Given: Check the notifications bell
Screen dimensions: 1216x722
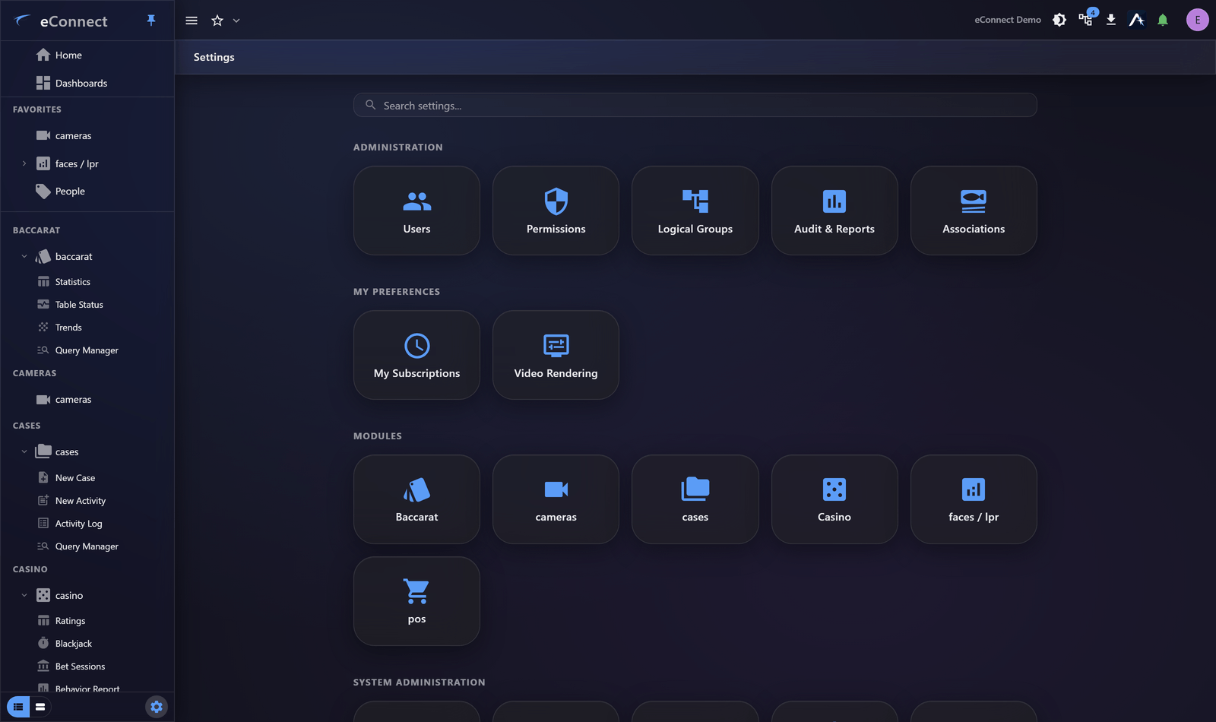Looking at the screenshot, I should 1163,20.
